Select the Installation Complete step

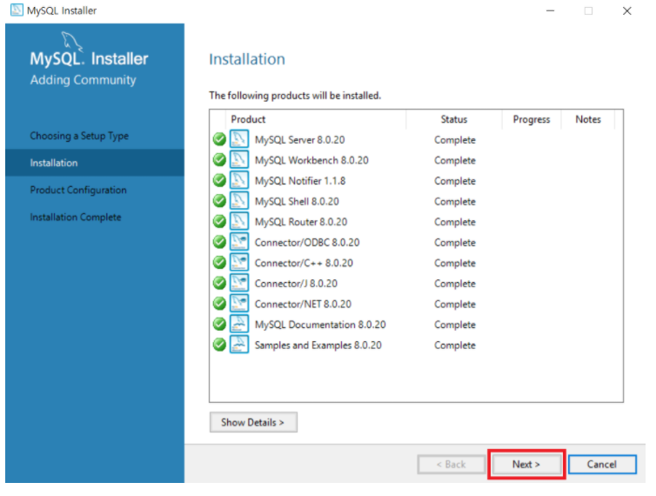[x=76, y=217]
